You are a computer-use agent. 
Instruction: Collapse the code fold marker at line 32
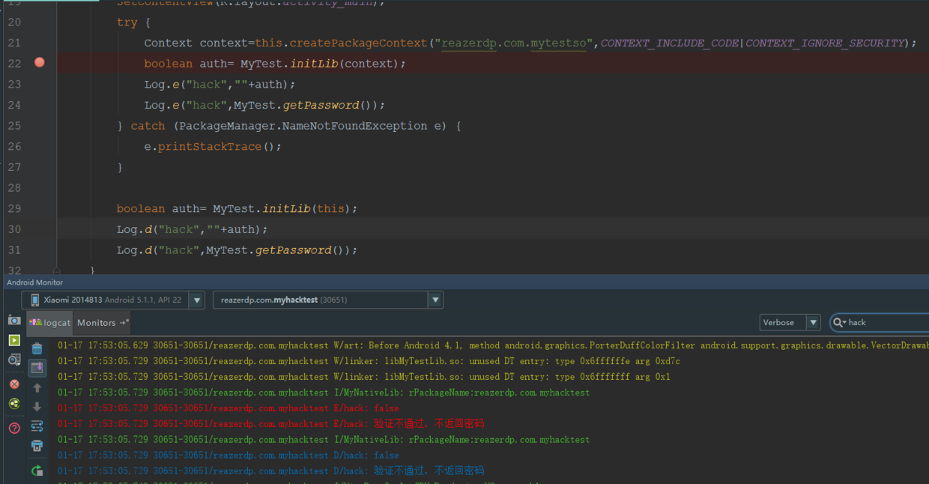[x=56, y=270]
